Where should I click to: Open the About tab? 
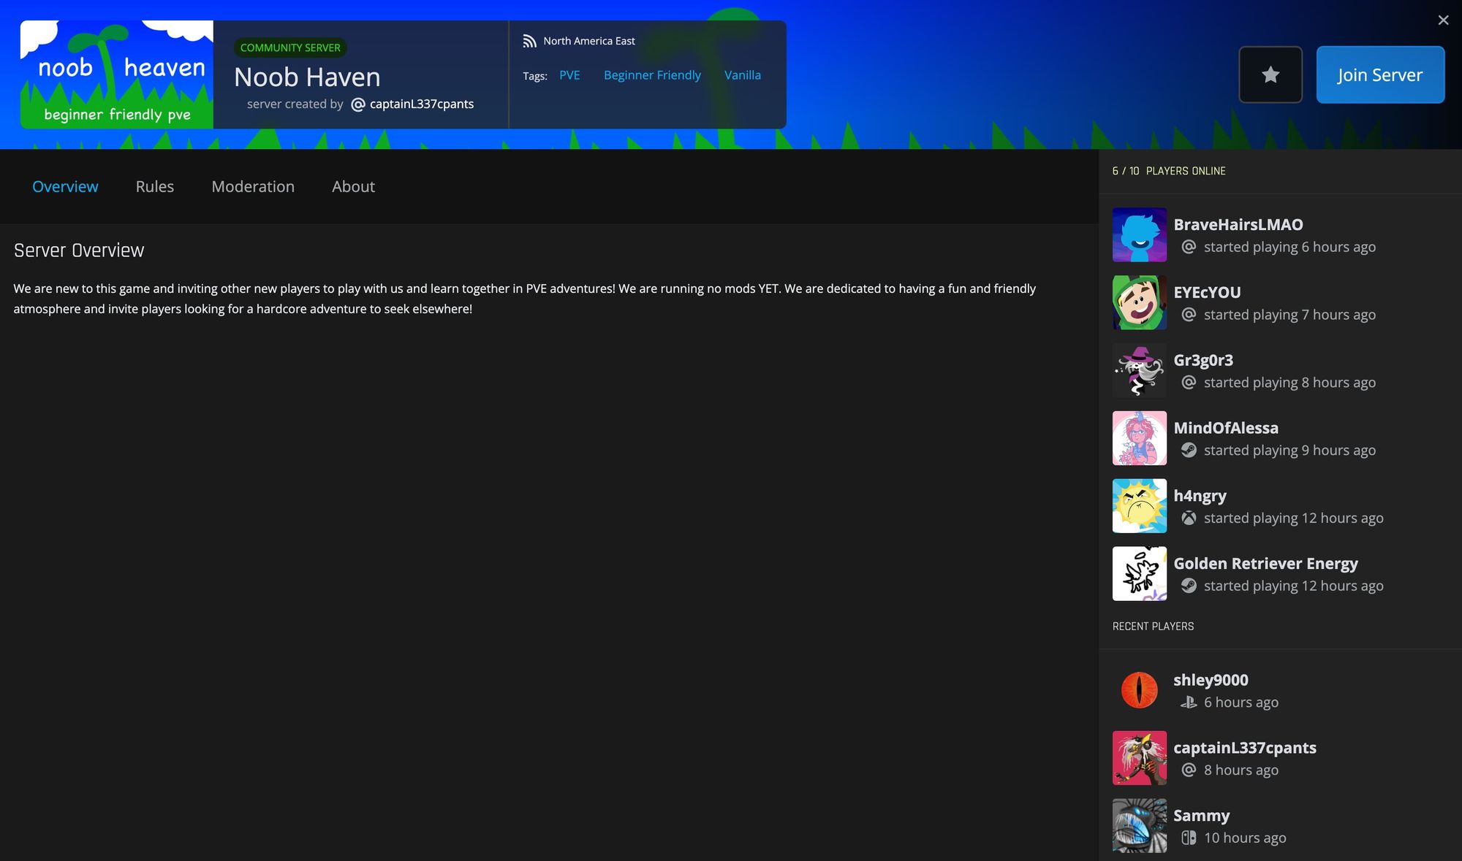[353, 186]
